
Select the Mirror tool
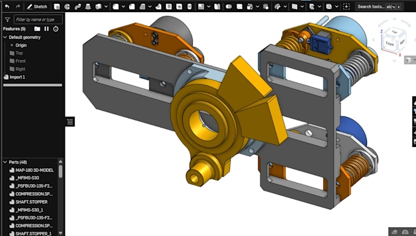[x=217, y=7]
